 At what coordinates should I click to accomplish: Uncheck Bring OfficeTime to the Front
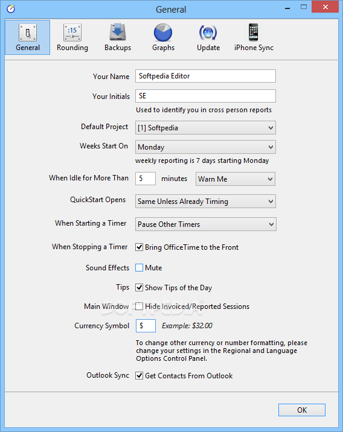coord(139,247)
